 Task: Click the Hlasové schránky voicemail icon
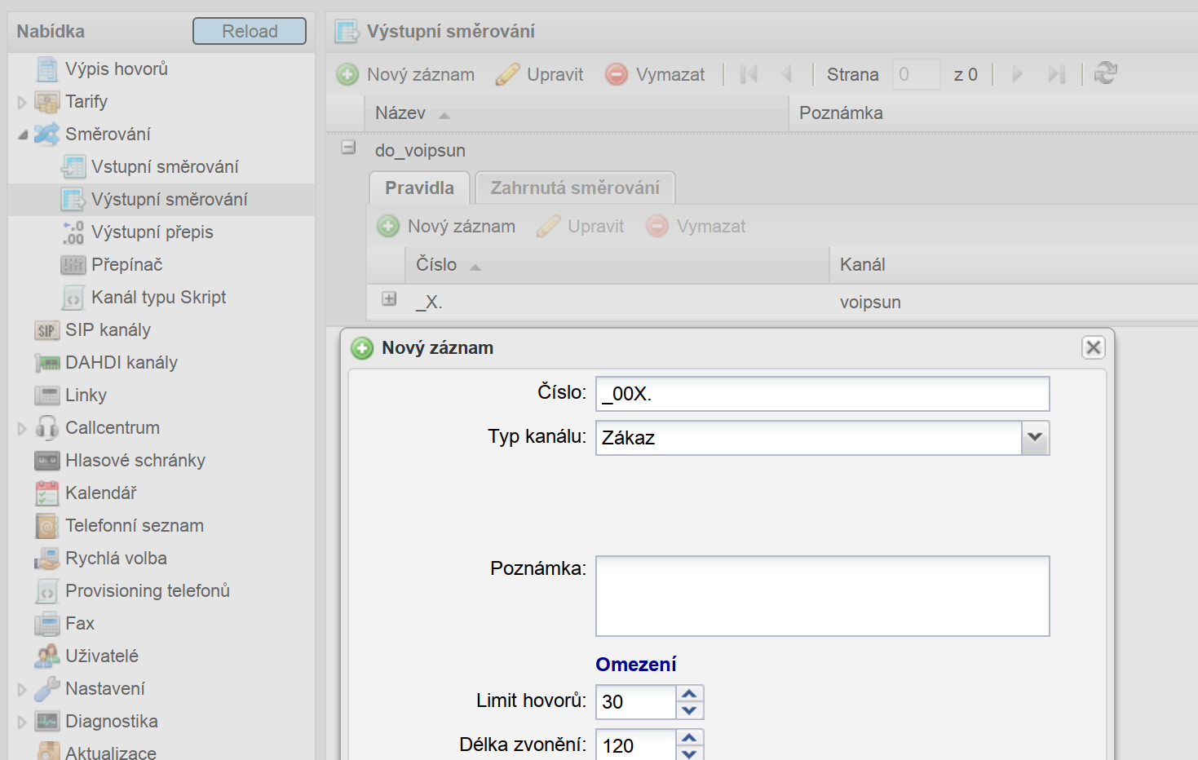[47, 461]
